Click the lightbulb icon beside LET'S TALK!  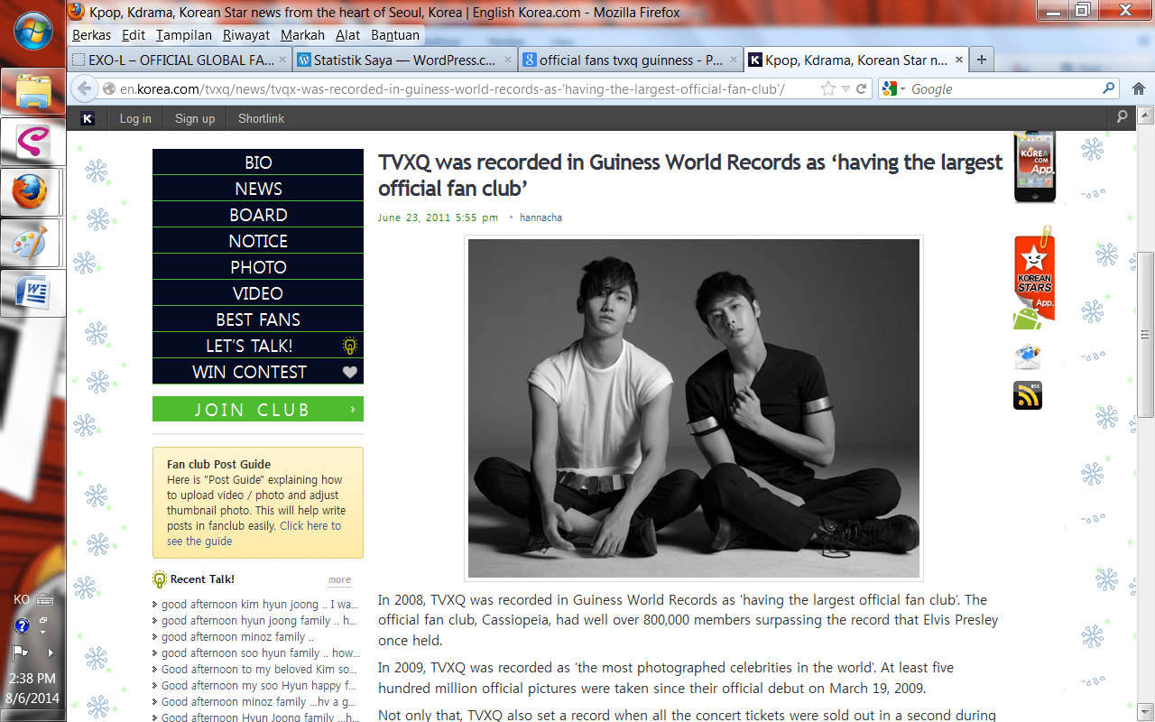[x=350, y=346]
